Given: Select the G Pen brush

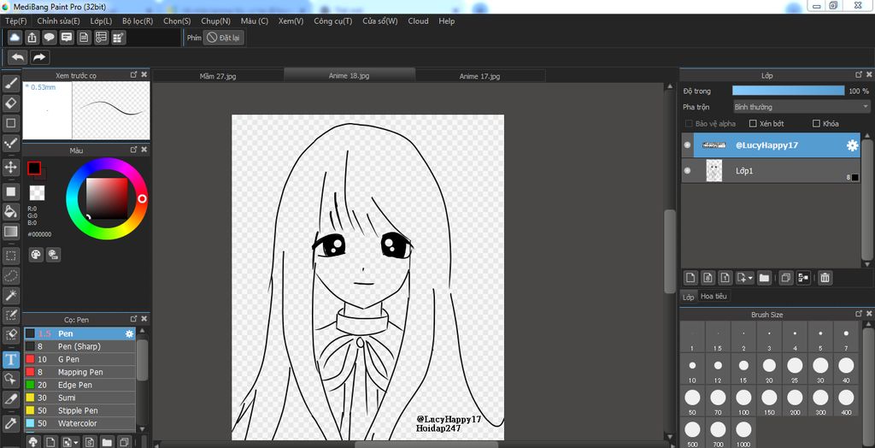Looking at the screenshot, I should point(79,359).
